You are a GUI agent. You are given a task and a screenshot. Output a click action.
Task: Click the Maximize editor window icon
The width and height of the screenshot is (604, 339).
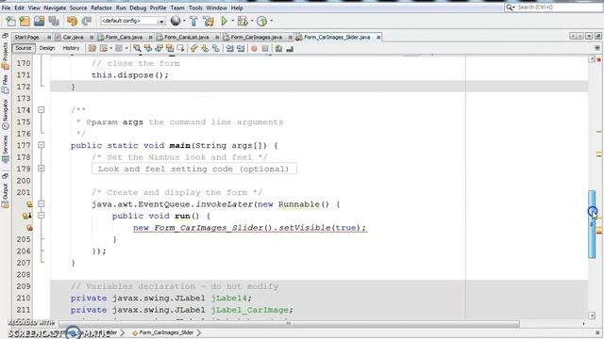pos(597,36)
